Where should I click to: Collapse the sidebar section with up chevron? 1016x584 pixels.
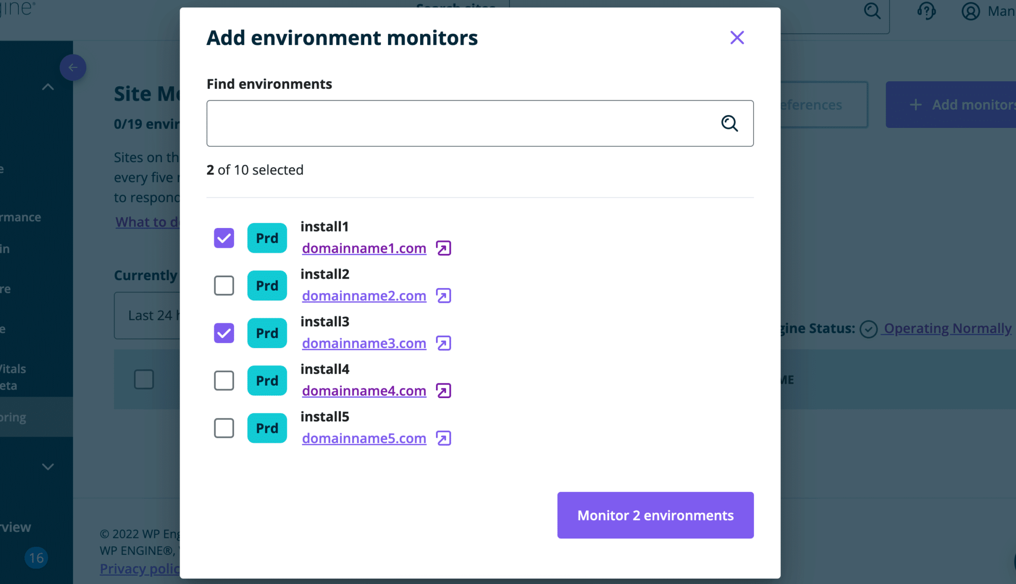pyautogui.click(x=48, y=87)
